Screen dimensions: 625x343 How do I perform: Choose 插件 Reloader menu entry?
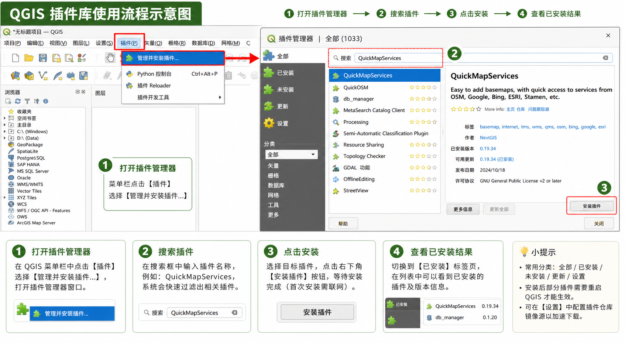[x=173, y=86]
